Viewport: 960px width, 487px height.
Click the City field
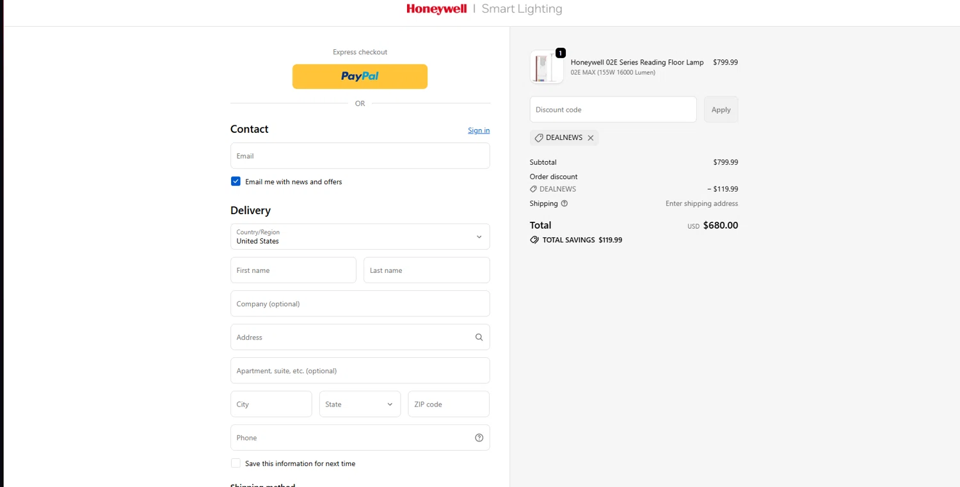271,404
